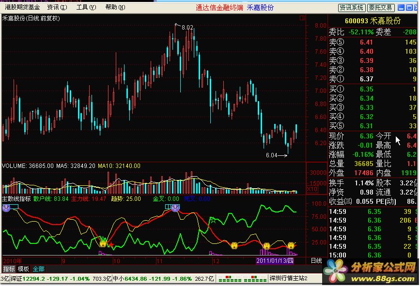420x286 pixels.
Task: Click the cyan rectangle marker near left sad face
Action: point(14,207)
